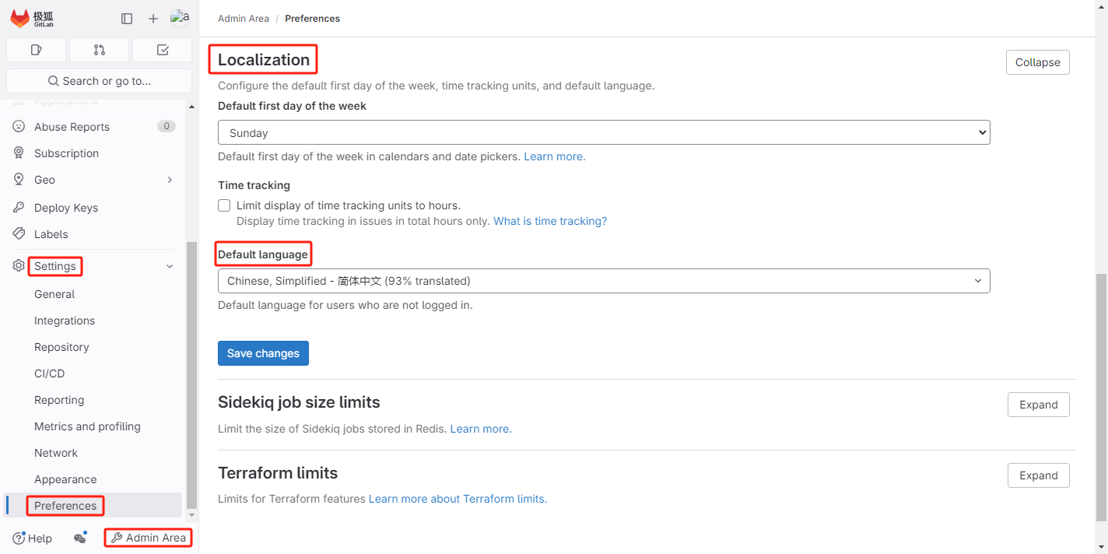Viewport: 1108px width, 554px height.
Task: Expand the Geo sidebar submenu
Action: [x=170, y=180]
